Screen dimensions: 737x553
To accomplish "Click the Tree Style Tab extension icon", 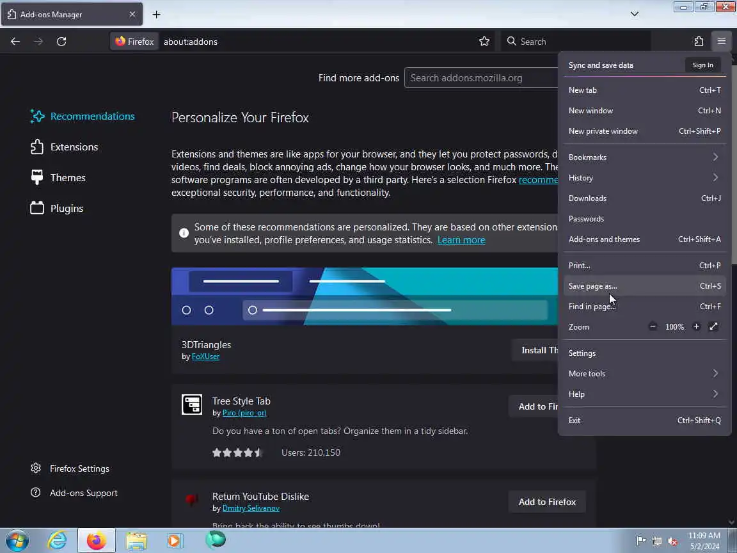I will pyautogui.click(x=192, y=405).
